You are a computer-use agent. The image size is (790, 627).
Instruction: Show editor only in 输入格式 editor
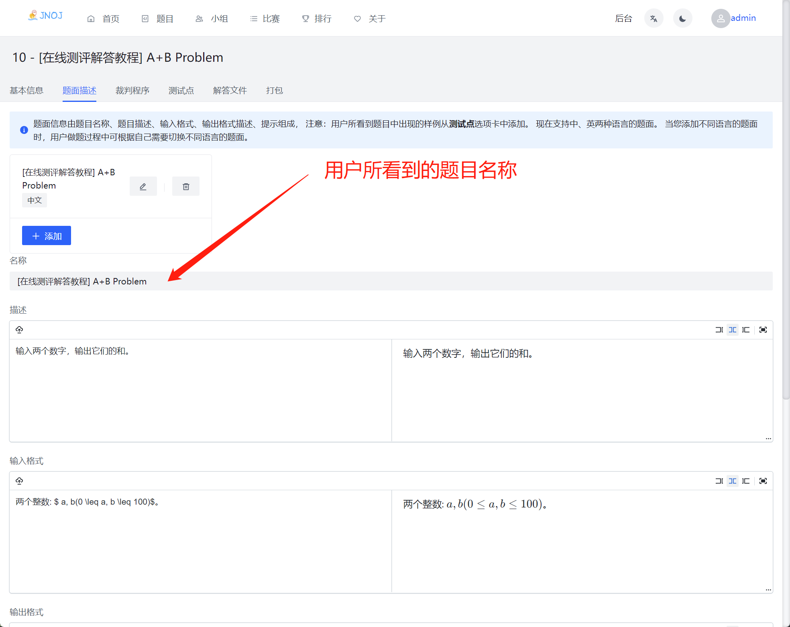[x=719, y=481]
